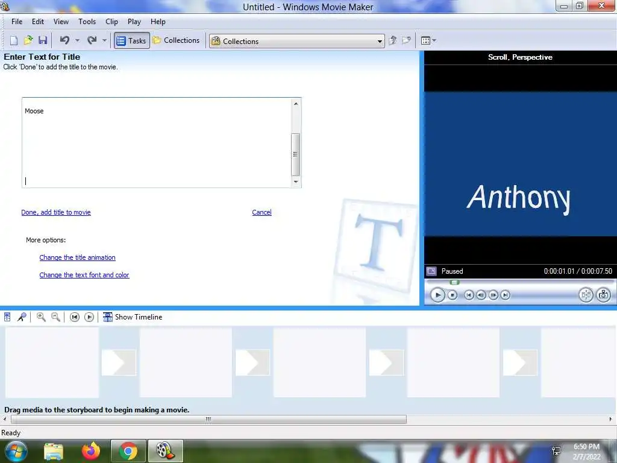Click the taskbar clock showing 6:50 PM

(586, 452)
